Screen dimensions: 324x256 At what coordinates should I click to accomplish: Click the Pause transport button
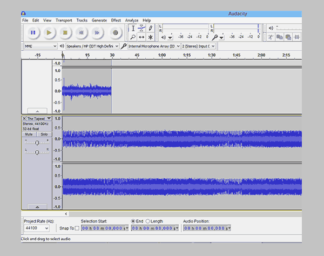pos(33,32)
